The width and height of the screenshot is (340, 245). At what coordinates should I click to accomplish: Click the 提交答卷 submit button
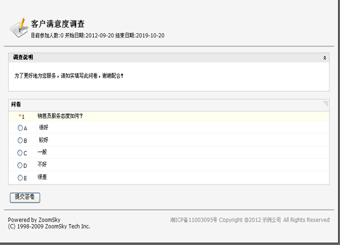(x=25, y=197)
